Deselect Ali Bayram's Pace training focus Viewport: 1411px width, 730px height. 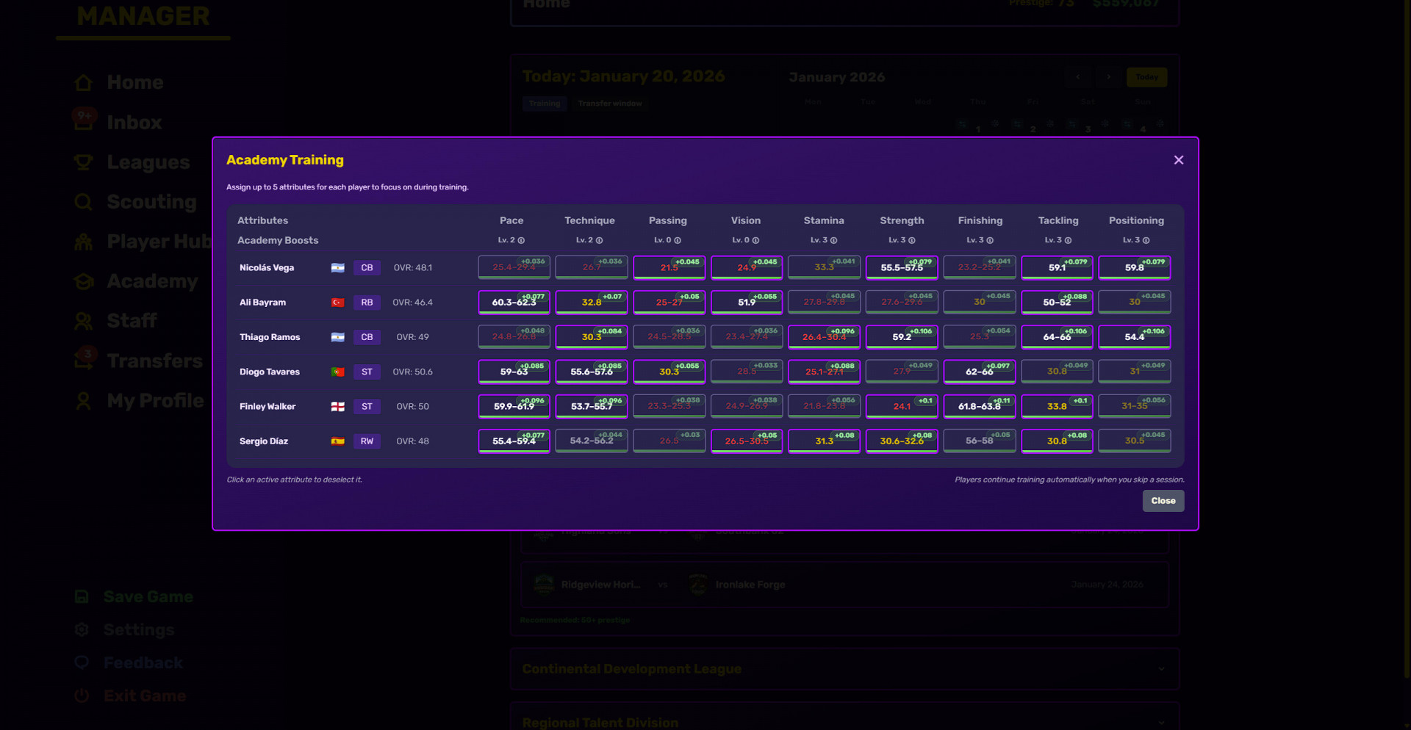coord(514,303)
